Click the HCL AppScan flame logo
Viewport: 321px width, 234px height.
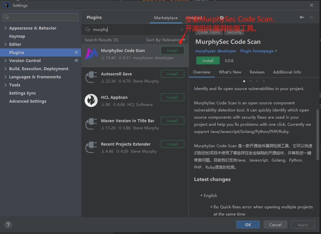pos(91,100)
